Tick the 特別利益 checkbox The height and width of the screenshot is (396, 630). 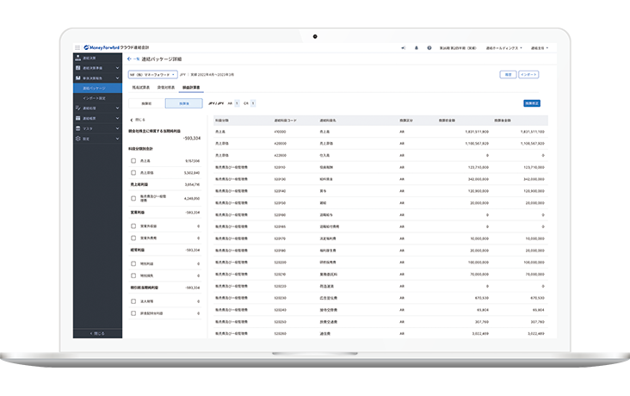pos(133,263)
